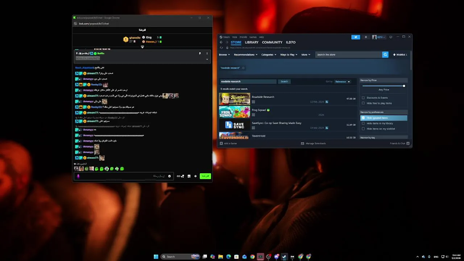Click the blue announcements megaphone button in Steam
The height and width of the screenshot is (261, 464).
tap(356, 37)
